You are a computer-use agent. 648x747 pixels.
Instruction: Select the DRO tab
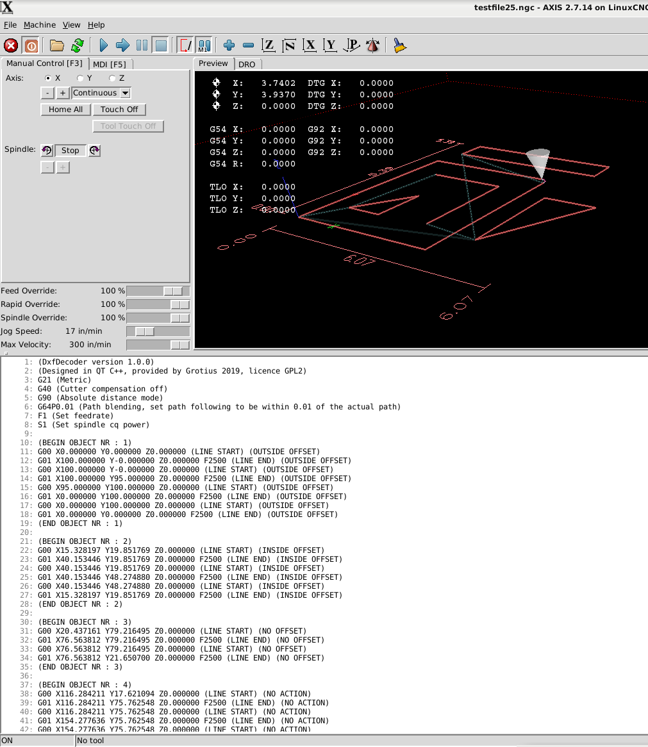[247, 64]
